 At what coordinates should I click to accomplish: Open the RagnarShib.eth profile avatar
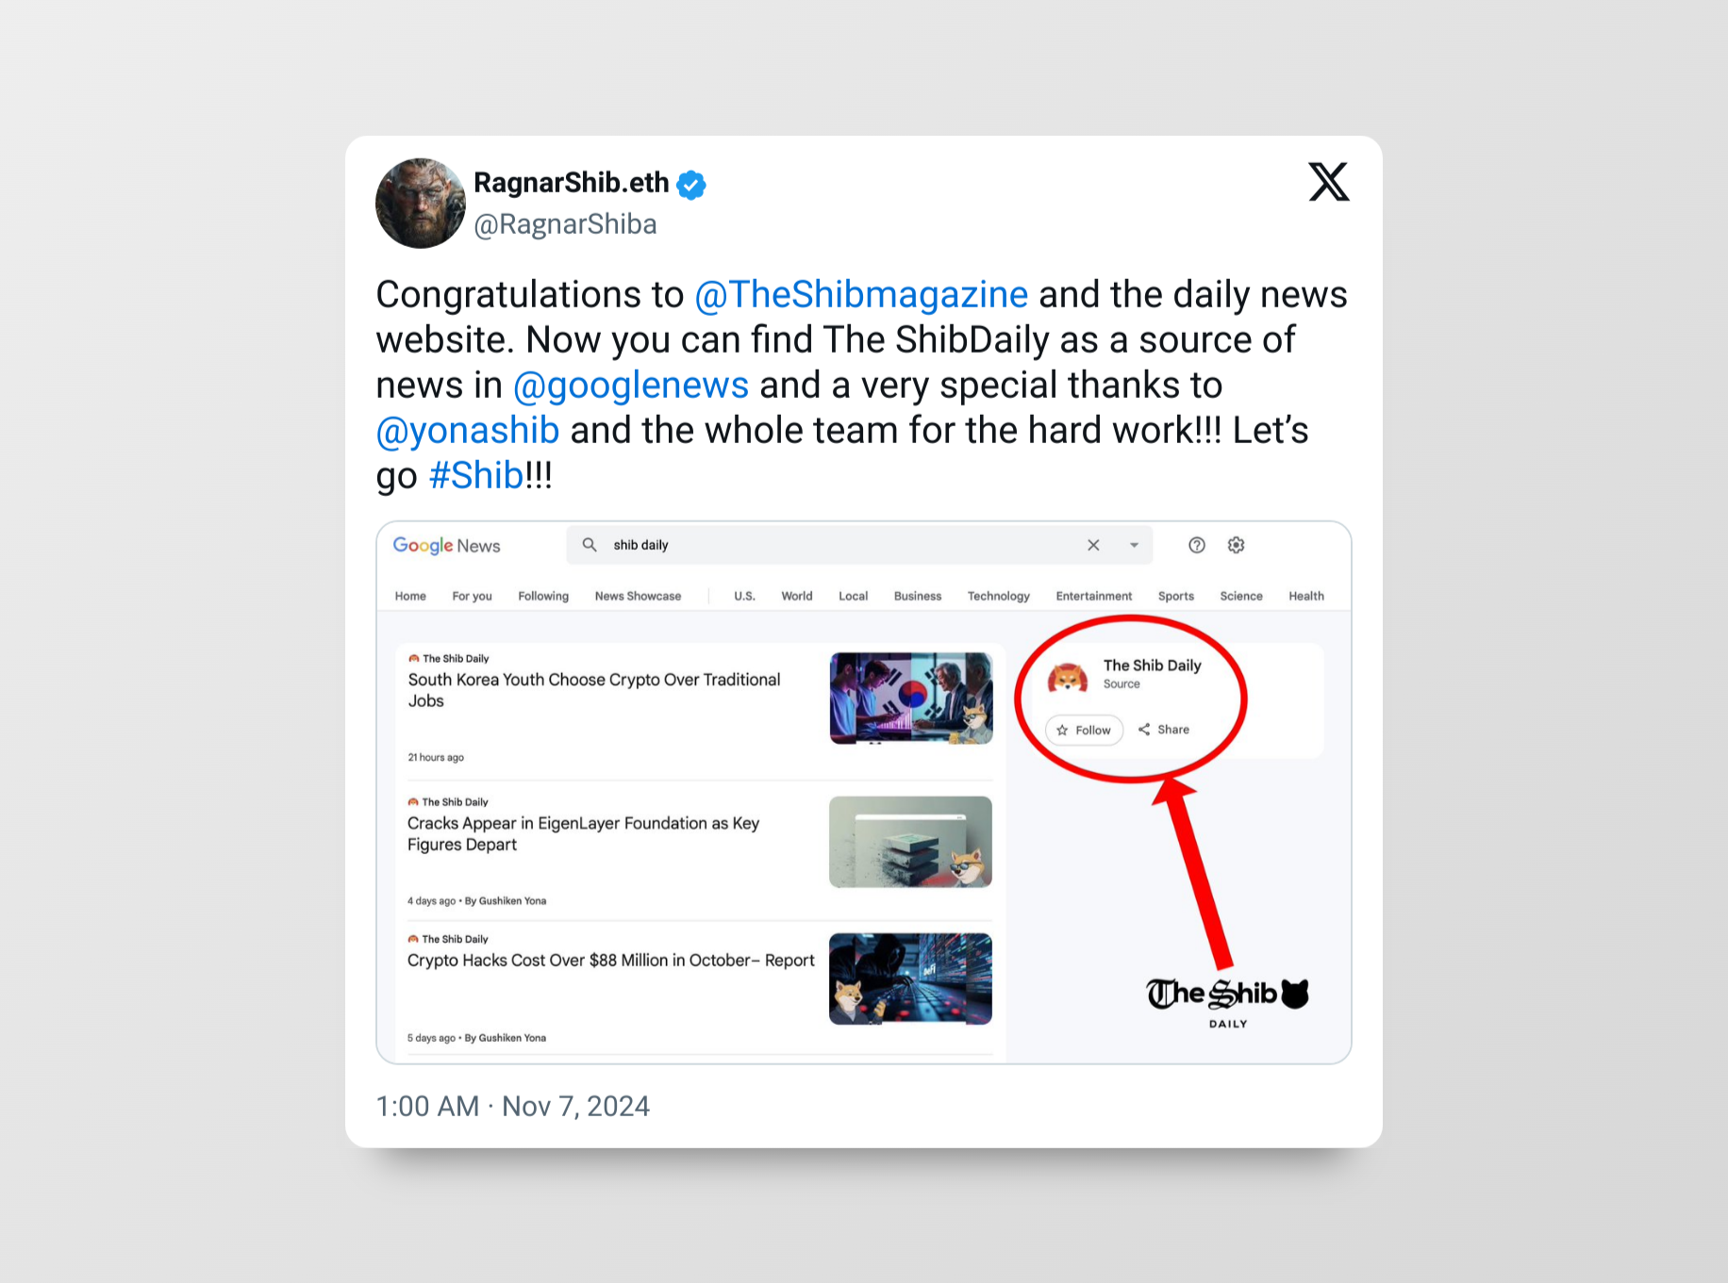pos(421,203)
